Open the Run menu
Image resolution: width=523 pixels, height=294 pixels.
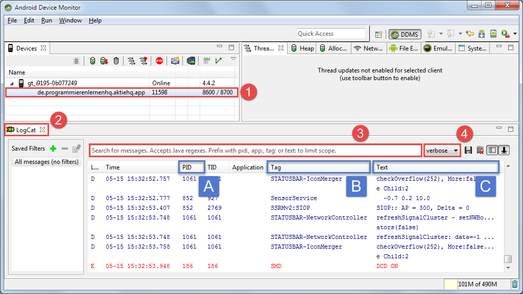tap(46, 20)
